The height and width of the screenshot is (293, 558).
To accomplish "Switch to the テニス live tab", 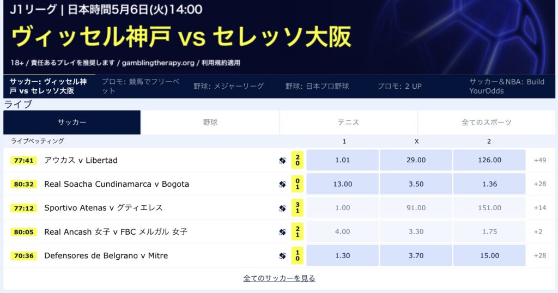I will pyautogui.click(x=348, y=123).
